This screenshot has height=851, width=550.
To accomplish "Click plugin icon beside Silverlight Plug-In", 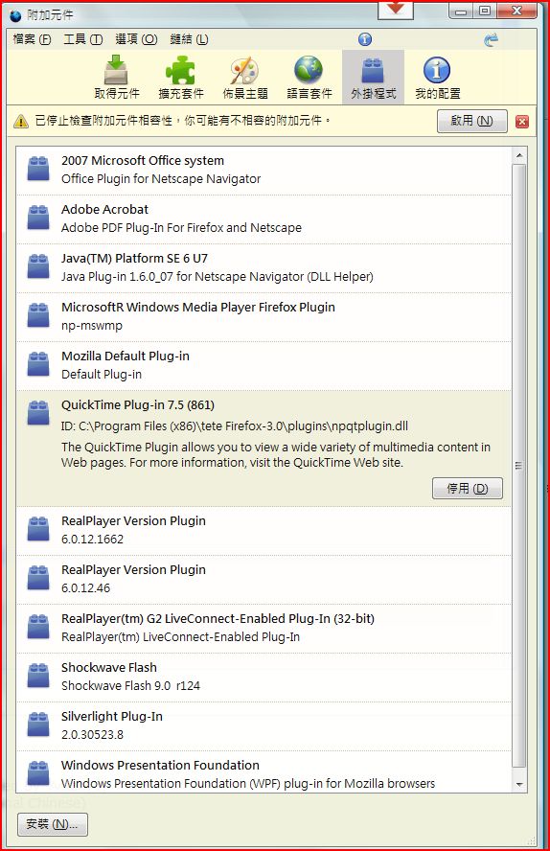I will 38,724.
